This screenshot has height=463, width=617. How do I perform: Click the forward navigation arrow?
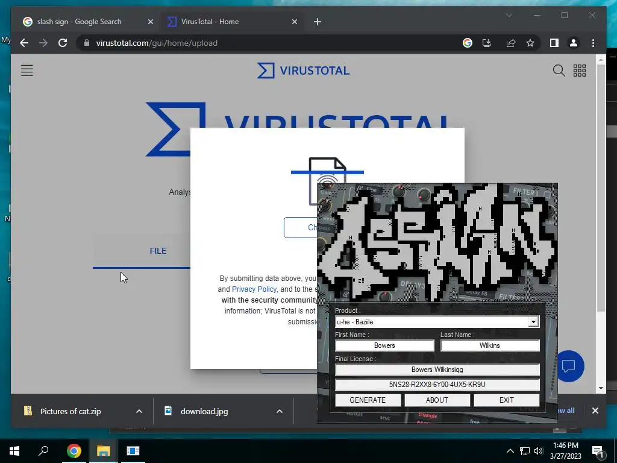click(43, 43)
